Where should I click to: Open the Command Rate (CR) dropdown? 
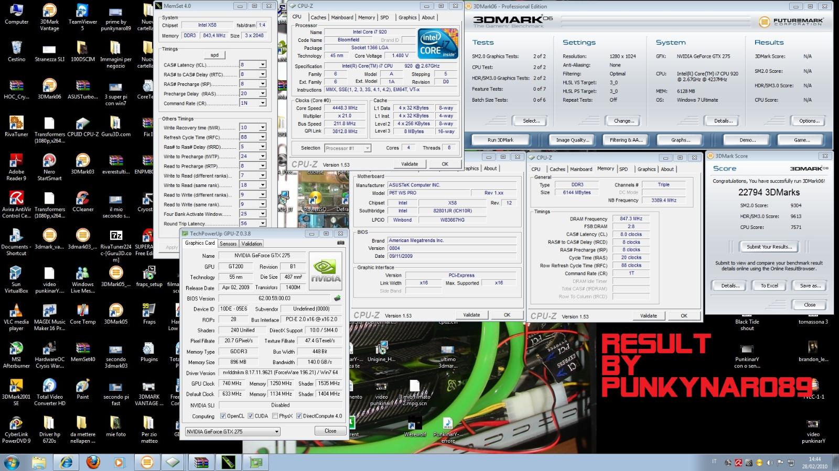[x=263, y=103]
